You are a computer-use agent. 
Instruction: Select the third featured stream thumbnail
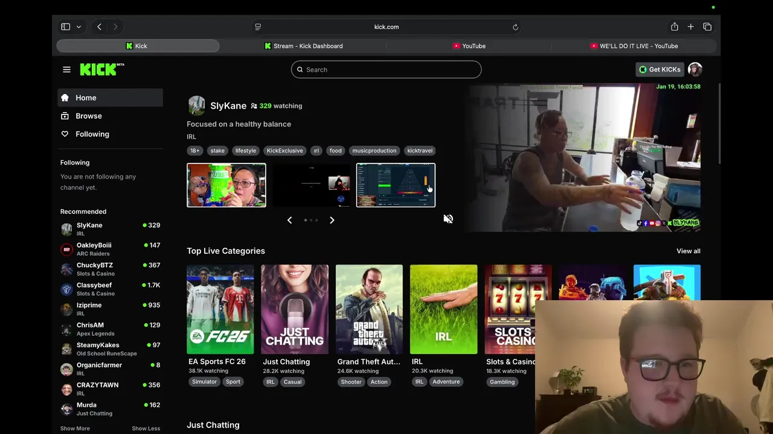[x=396, y=185]
